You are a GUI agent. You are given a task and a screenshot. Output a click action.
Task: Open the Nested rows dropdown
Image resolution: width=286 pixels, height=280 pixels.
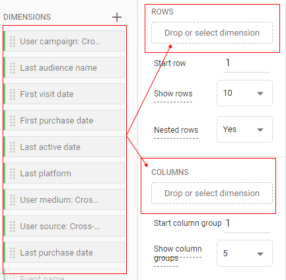[244, 129]
